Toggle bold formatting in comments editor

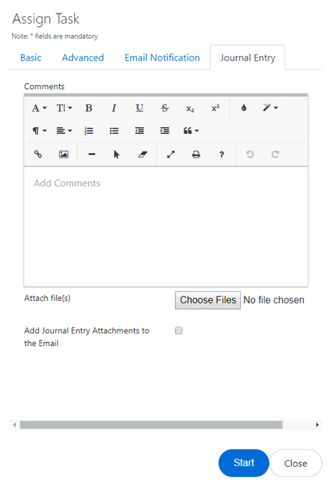point(88,108)
